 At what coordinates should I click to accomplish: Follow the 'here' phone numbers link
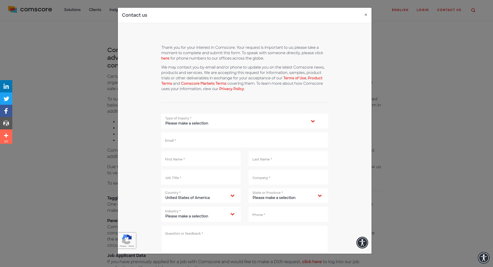(x=165, y=58)
